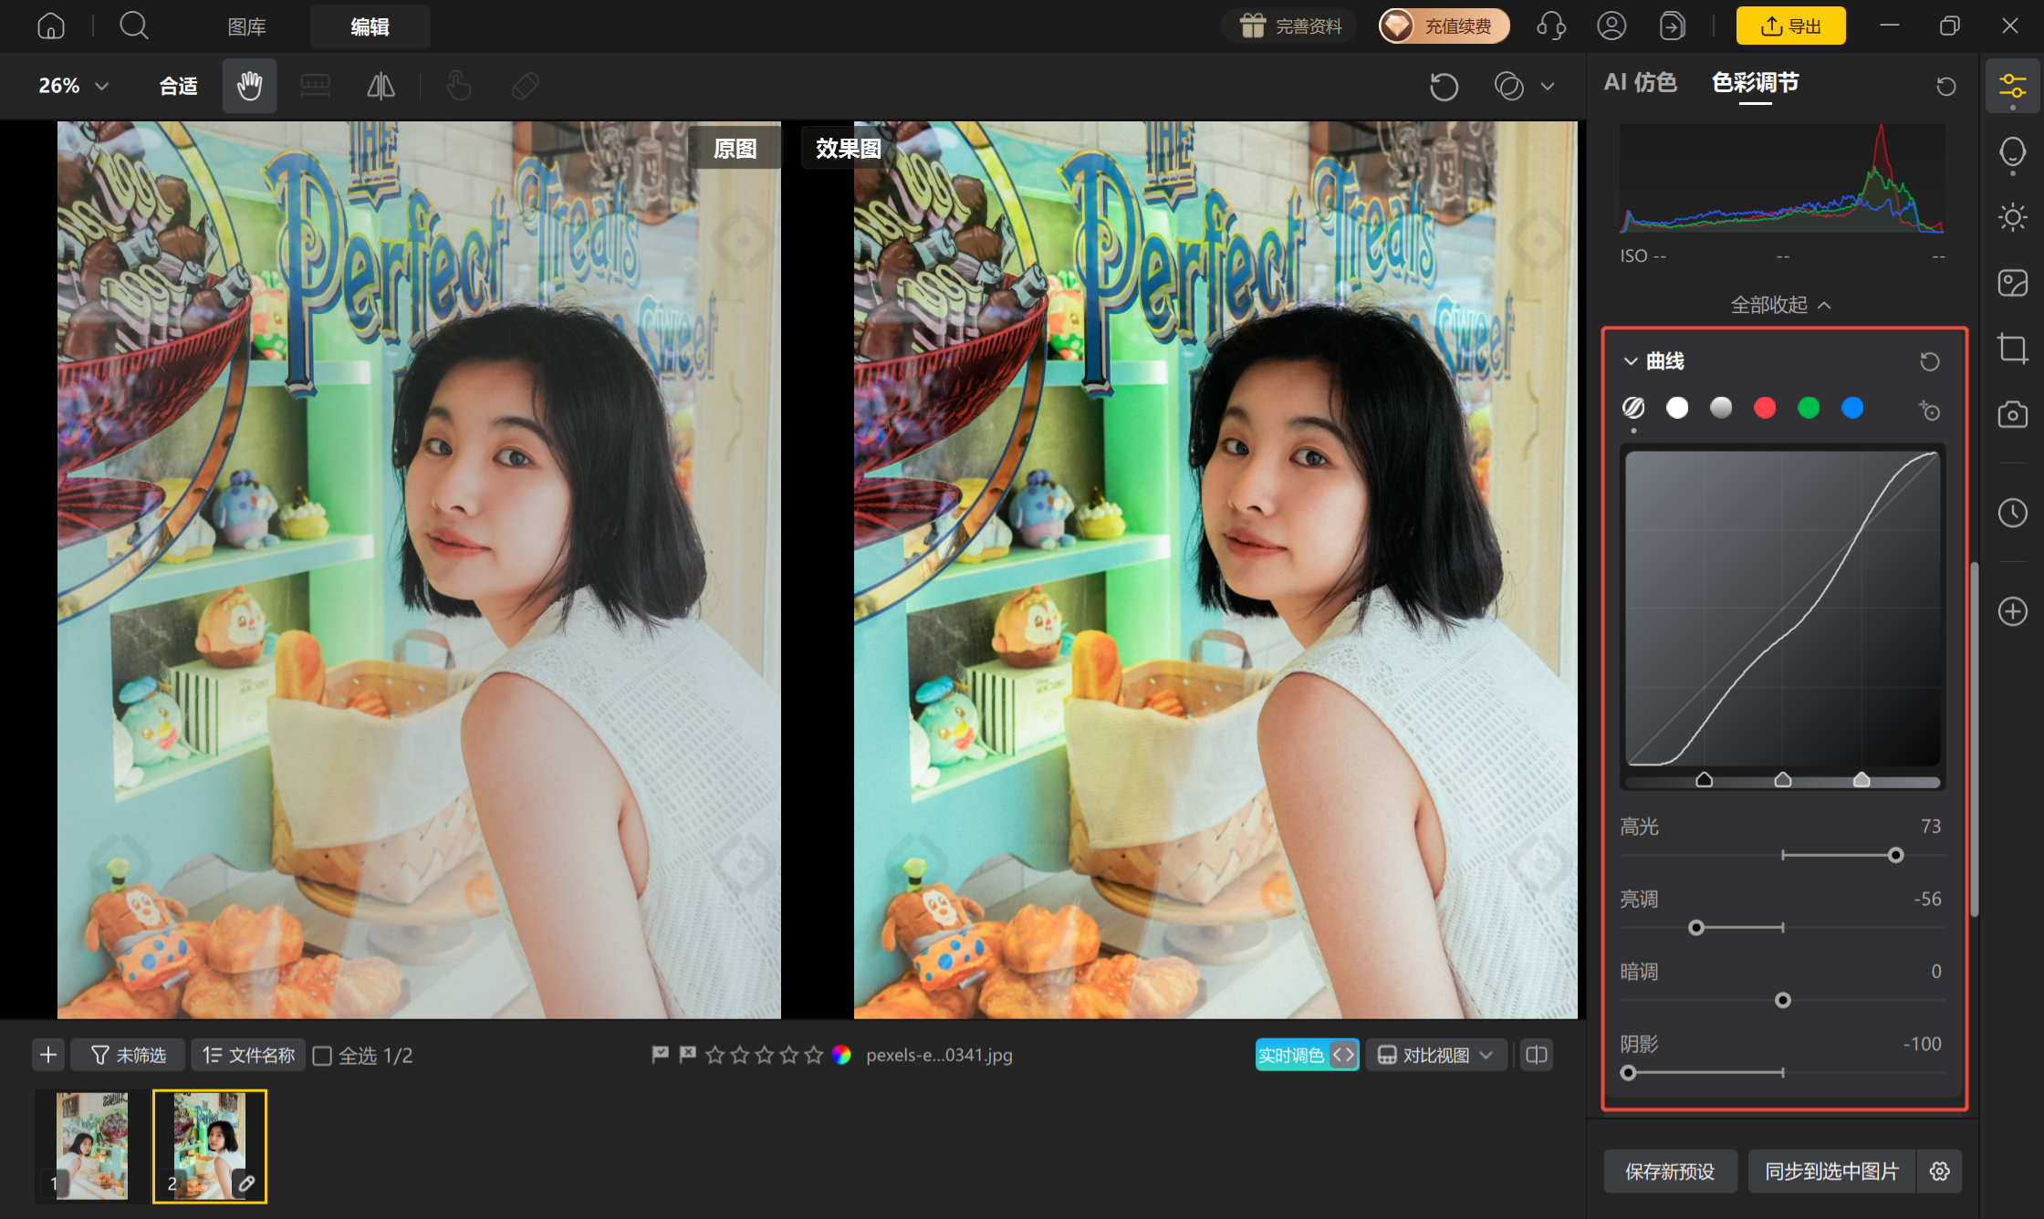Click the 合适 fit view button
Viewport: 2044px width, 1219px height.
tap(178, 86)
